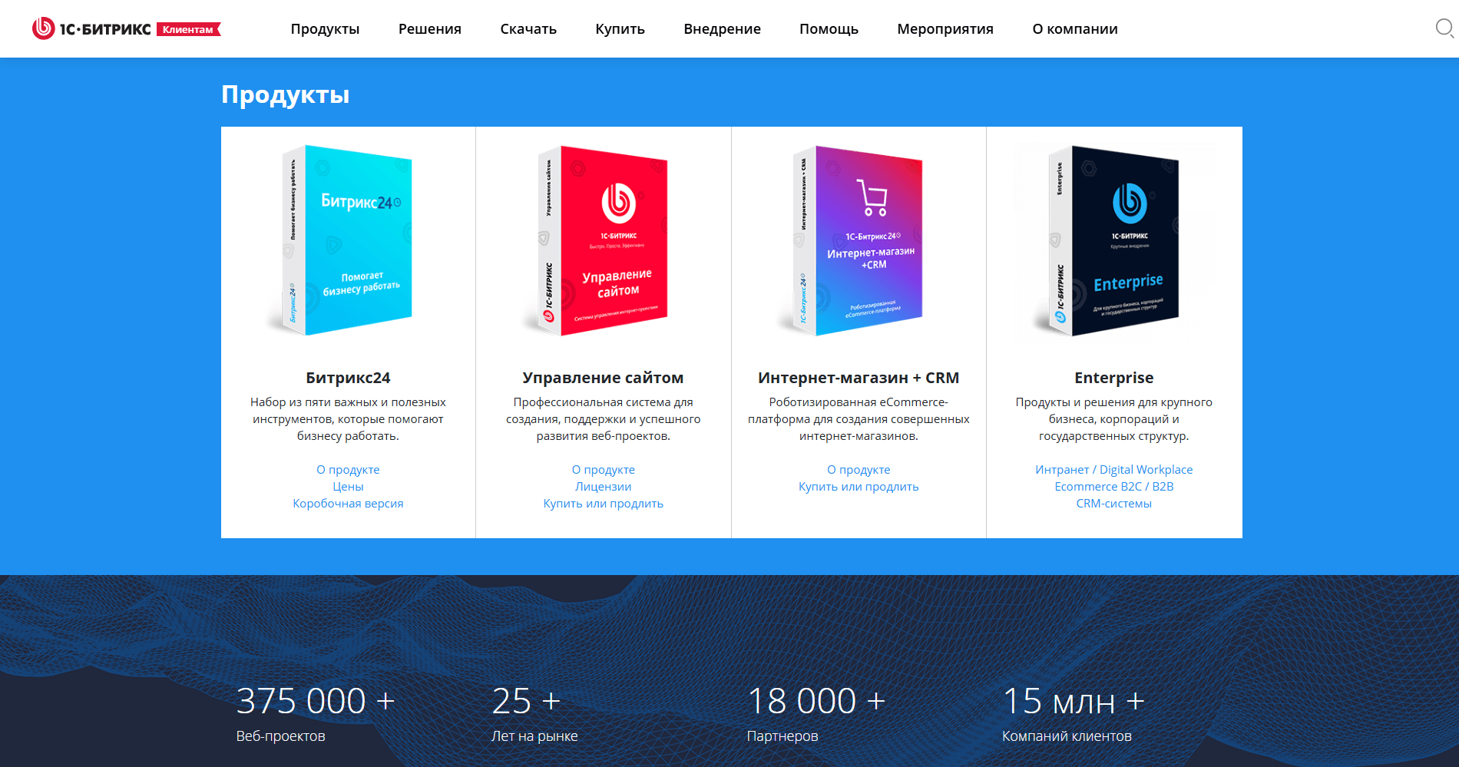Open the search magnifier icon
This screenshot has width=1459, height=767.
tap(1444, 28)
